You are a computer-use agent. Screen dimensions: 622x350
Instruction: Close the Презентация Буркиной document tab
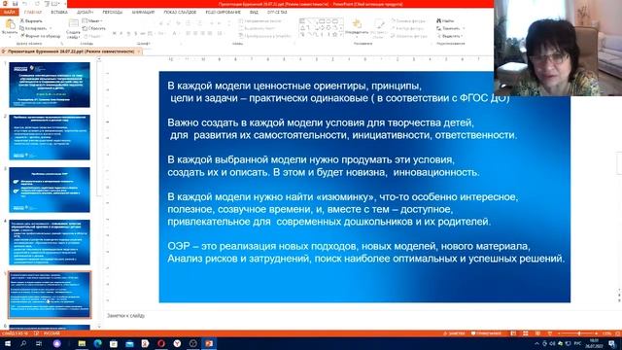(139, 52)
